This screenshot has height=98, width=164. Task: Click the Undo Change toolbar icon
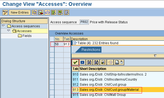(47, 13)
